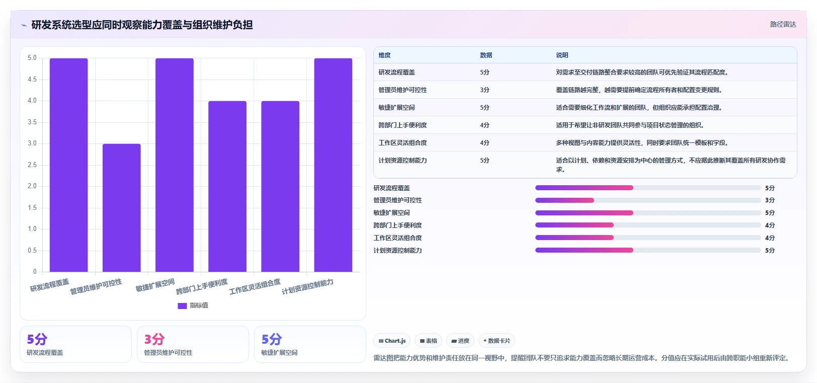This screenshot has height=383, width=817.
Task: Click the purple 指标值 legend swatch
Action: tap(182, 305)
